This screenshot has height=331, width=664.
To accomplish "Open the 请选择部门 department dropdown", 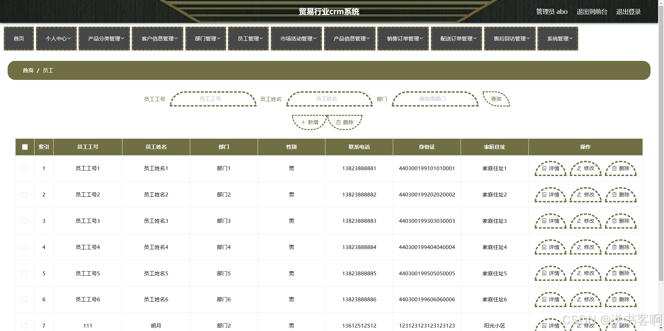I will (435, 99).
